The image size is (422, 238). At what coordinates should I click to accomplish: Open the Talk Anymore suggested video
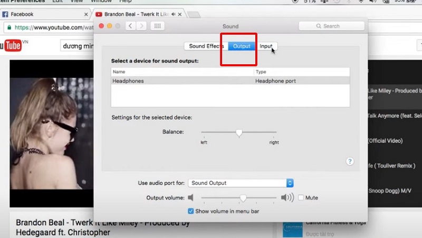pyautogui.click(x=395, y=116)
